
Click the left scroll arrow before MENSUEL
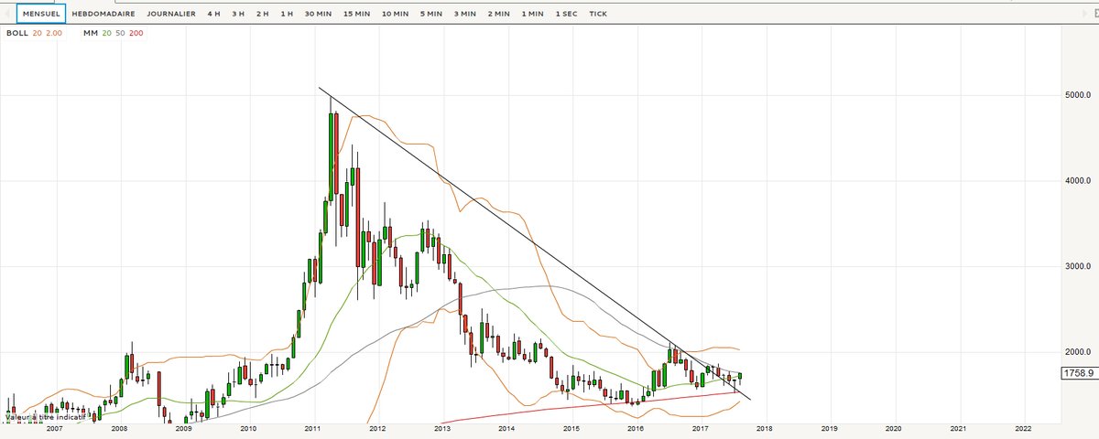tap(8, 15)
